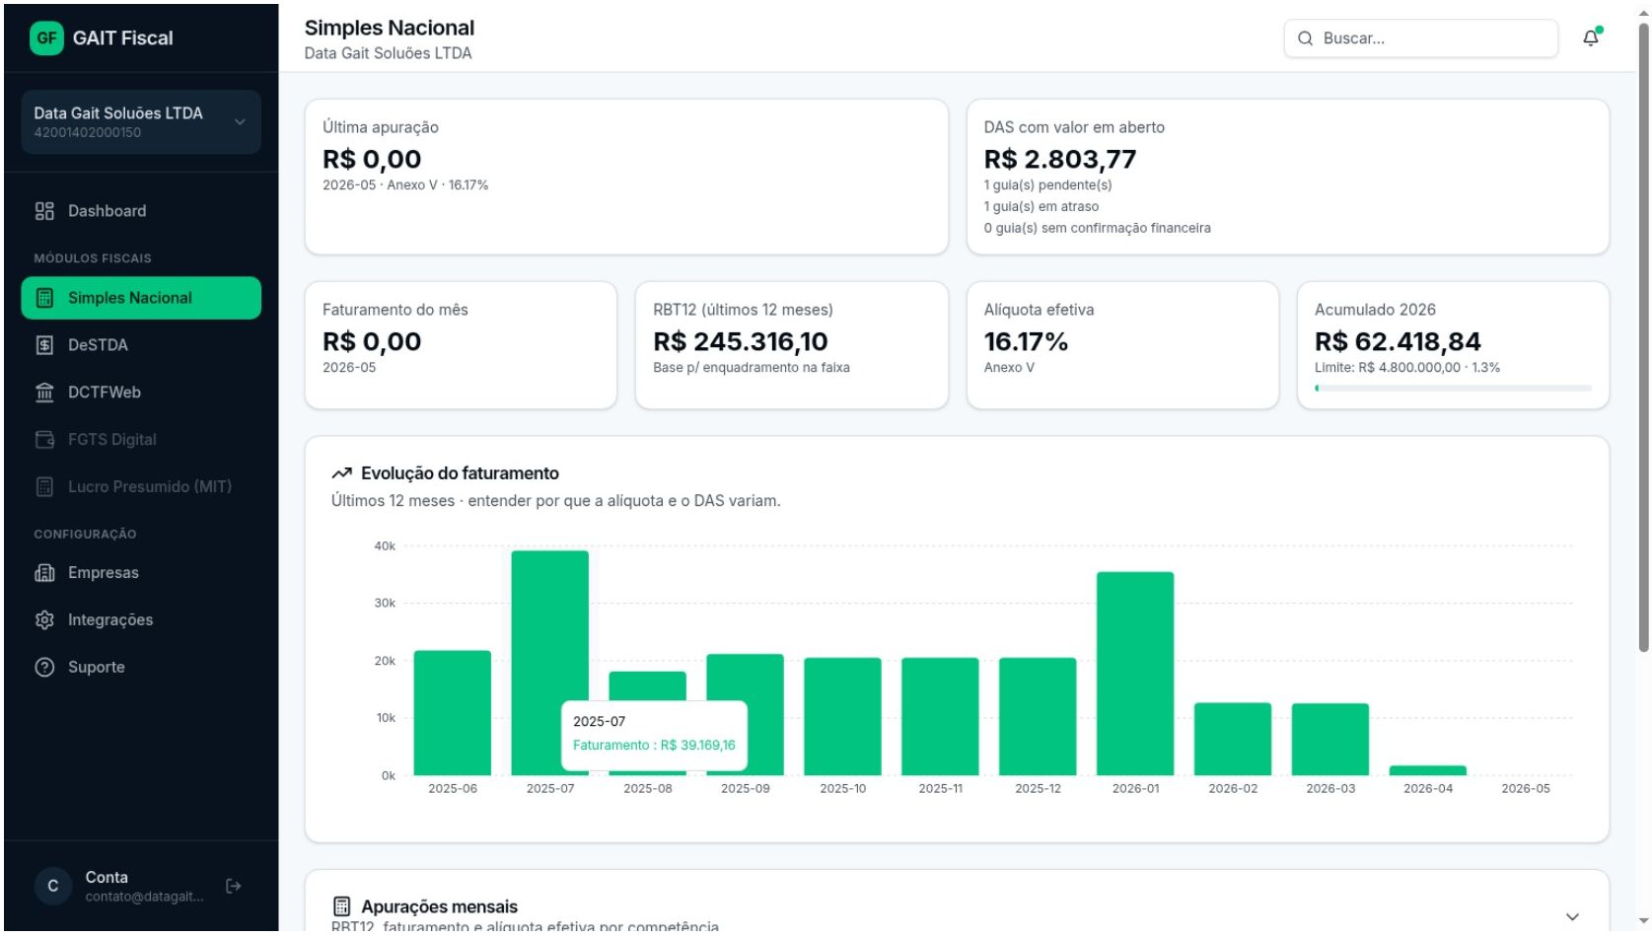Click the DeSTDA receipt icon
Image resolution: width=1652 pixels, height=937 pixels.
(x=44, y=345)
